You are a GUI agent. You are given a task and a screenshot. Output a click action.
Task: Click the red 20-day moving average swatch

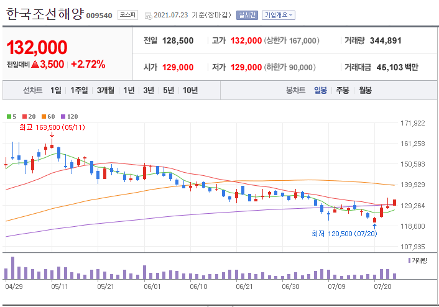[x=25, y=116]
